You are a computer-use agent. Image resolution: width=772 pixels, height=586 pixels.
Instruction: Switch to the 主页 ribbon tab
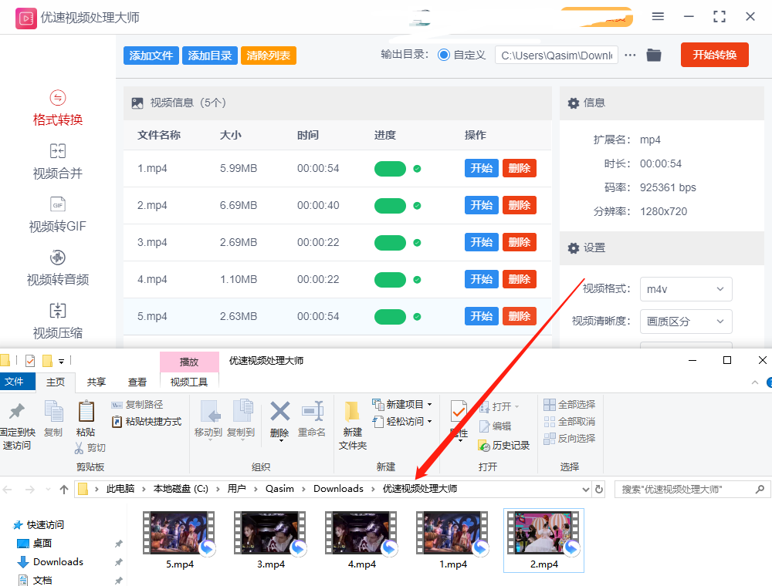pyautogui.click(x=56, y=382)
